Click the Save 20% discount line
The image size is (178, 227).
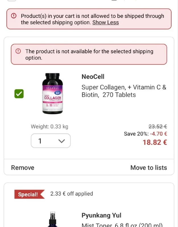pos(145,134)
